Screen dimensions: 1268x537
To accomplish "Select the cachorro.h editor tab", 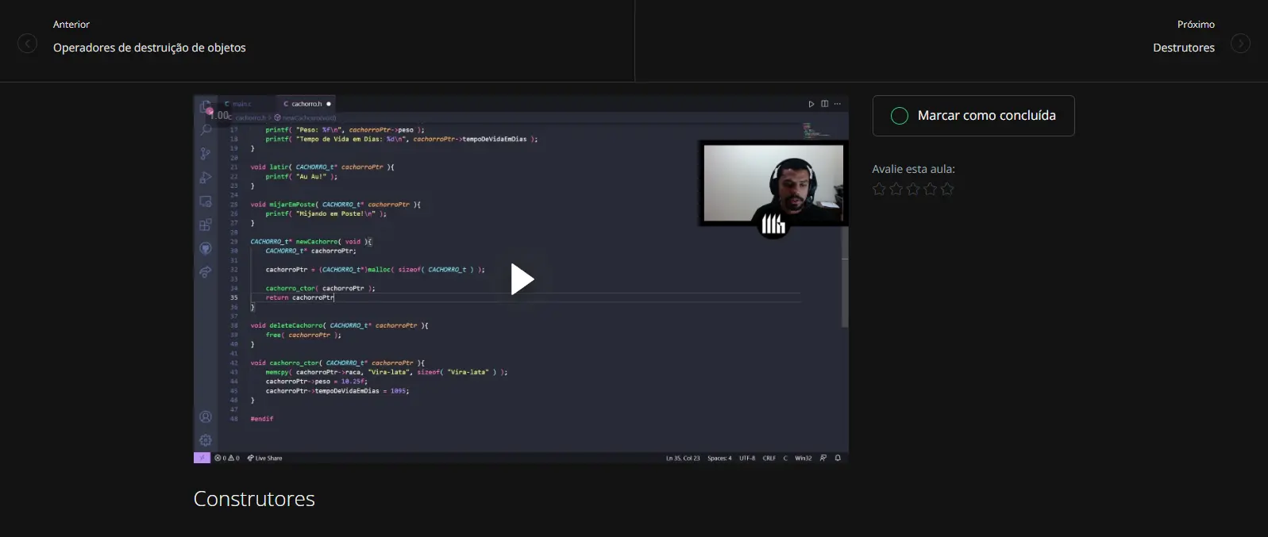I will (306, 104).
